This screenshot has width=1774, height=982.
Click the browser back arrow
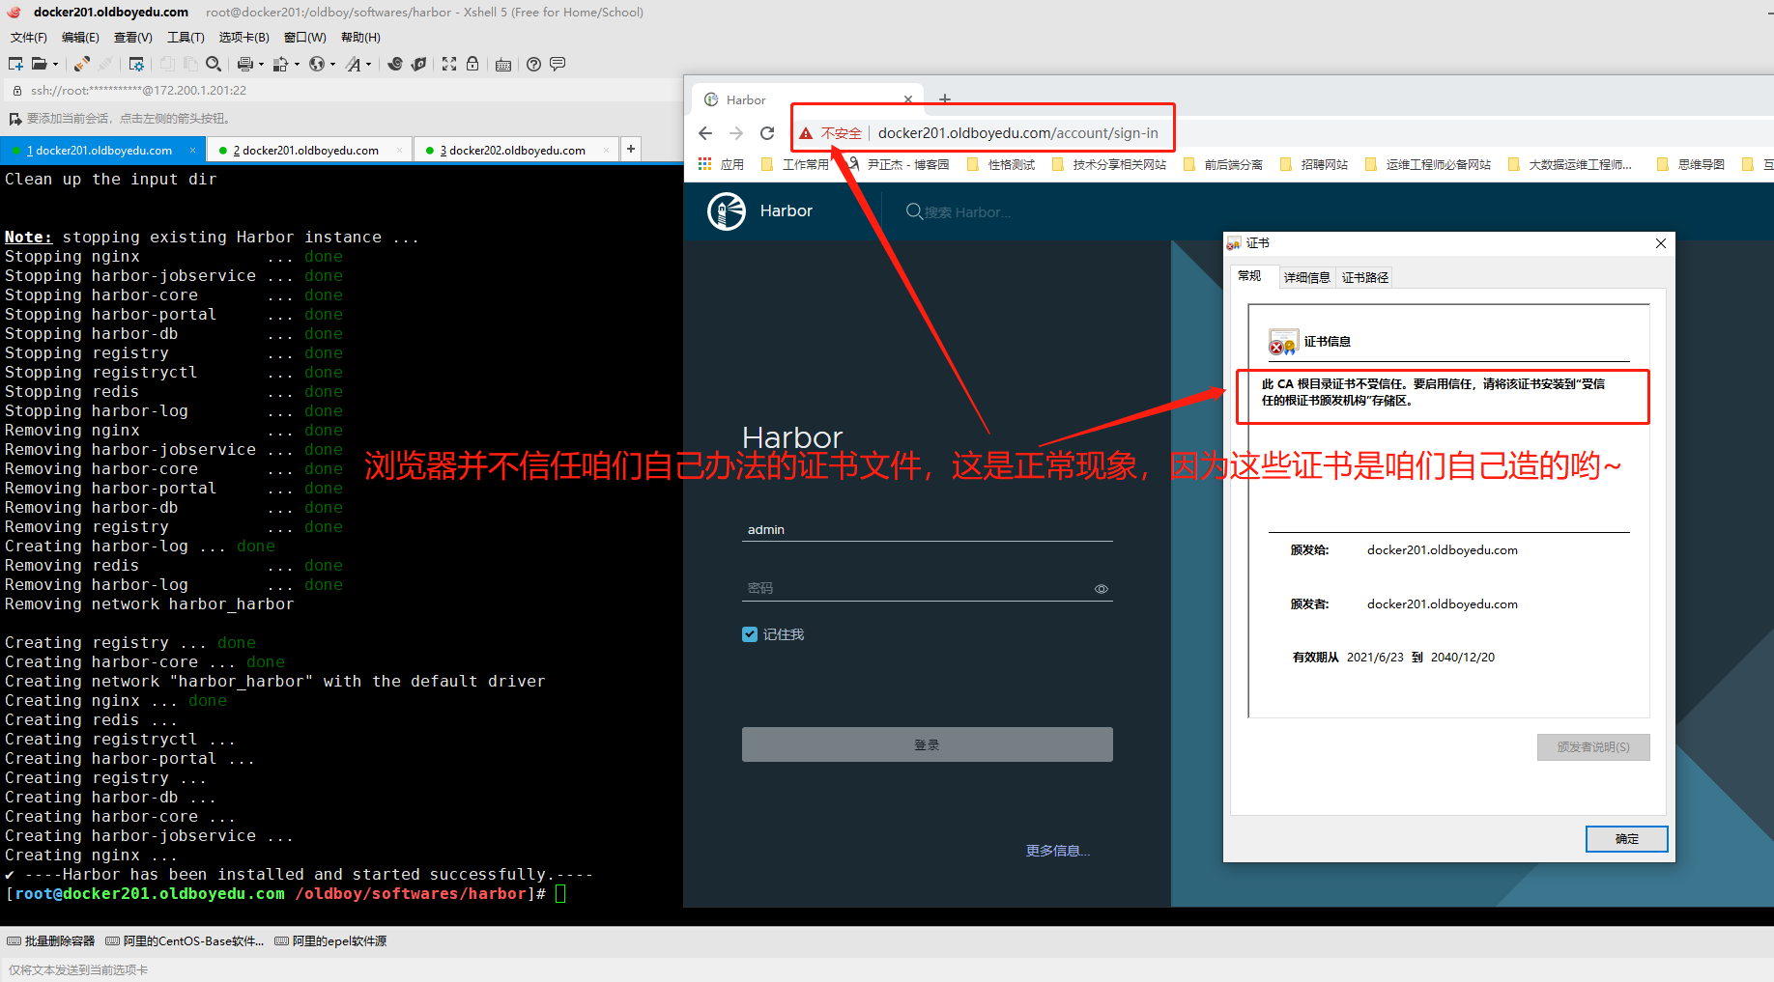pyautogui.click(x=705, y=133)
